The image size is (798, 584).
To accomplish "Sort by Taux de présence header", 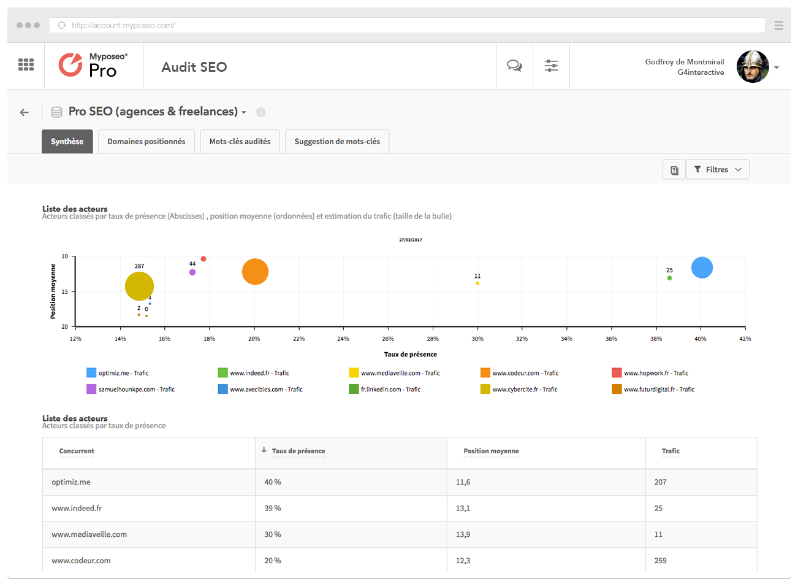I will [x=298, y=451].
